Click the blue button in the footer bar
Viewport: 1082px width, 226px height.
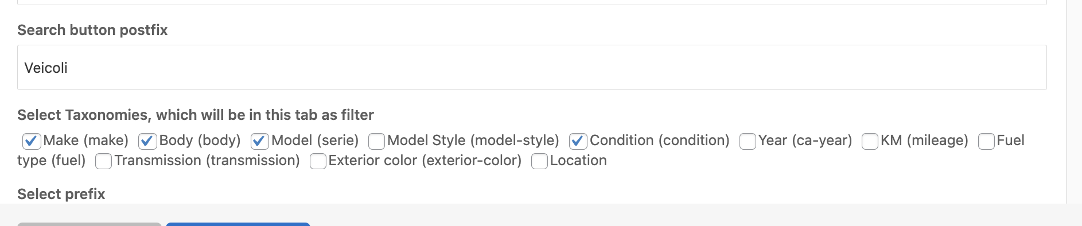pyautogui.click(x=238, y=224)
